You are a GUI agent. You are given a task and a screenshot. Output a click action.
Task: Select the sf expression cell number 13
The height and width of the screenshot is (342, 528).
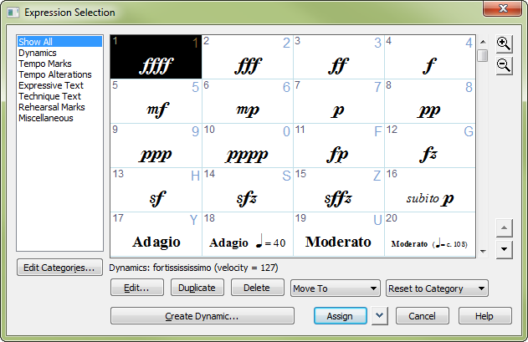pos(156,190)
